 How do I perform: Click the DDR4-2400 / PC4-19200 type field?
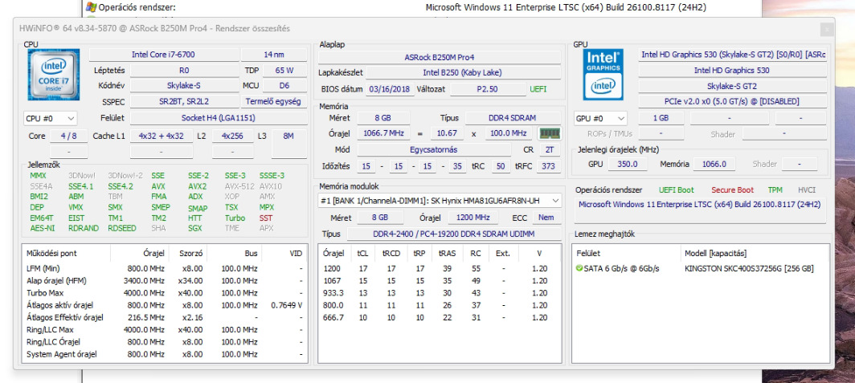pos(454,234)
